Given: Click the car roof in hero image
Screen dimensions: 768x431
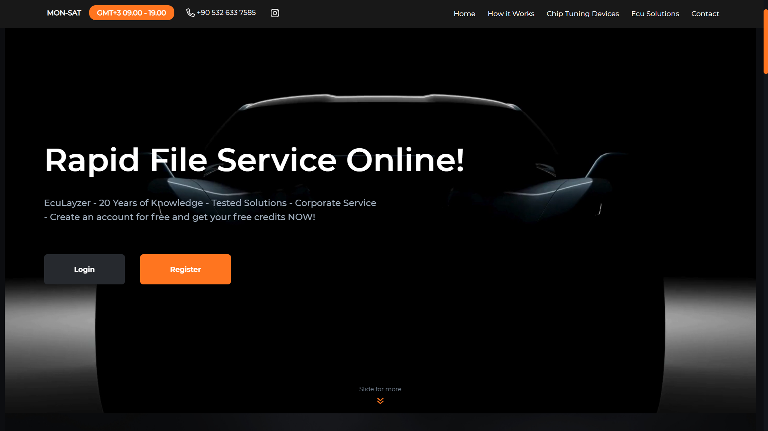Looking at the screenshot, I should [380, 98].
